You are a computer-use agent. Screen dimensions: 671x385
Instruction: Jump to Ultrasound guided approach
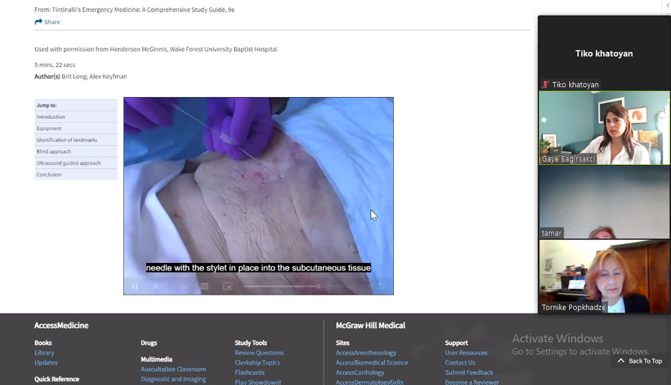point(68,163)
